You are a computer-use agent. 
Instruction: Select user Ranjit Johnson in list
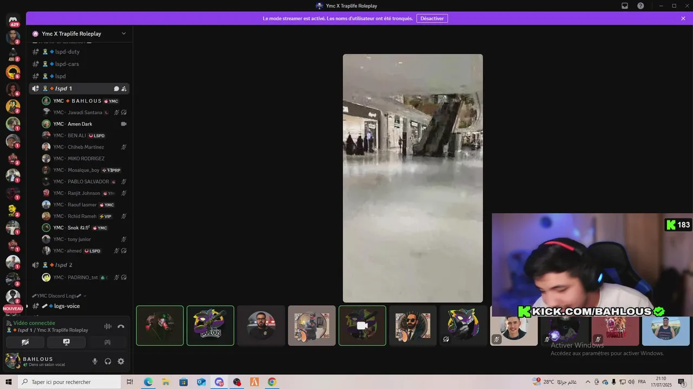coord(84,193)
